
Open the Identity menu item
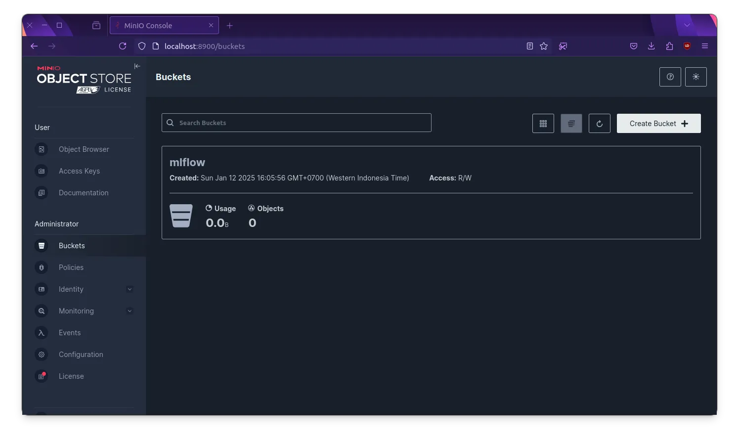(x=71, y=289)
